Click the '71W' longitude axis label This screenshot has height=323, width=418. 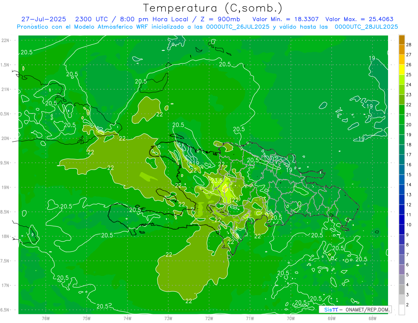click(250, 318)
